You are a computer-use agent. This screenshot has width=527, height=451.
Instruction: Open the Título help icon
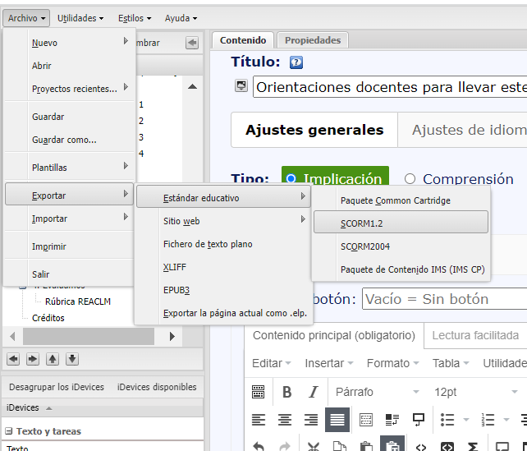pyautogui.click(x=296, y=62)
